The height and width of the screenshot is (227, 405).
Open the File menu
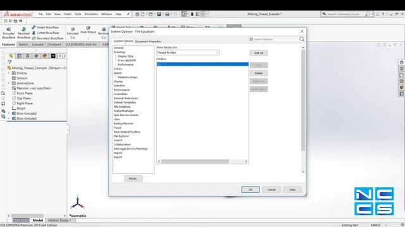point(40,14)
